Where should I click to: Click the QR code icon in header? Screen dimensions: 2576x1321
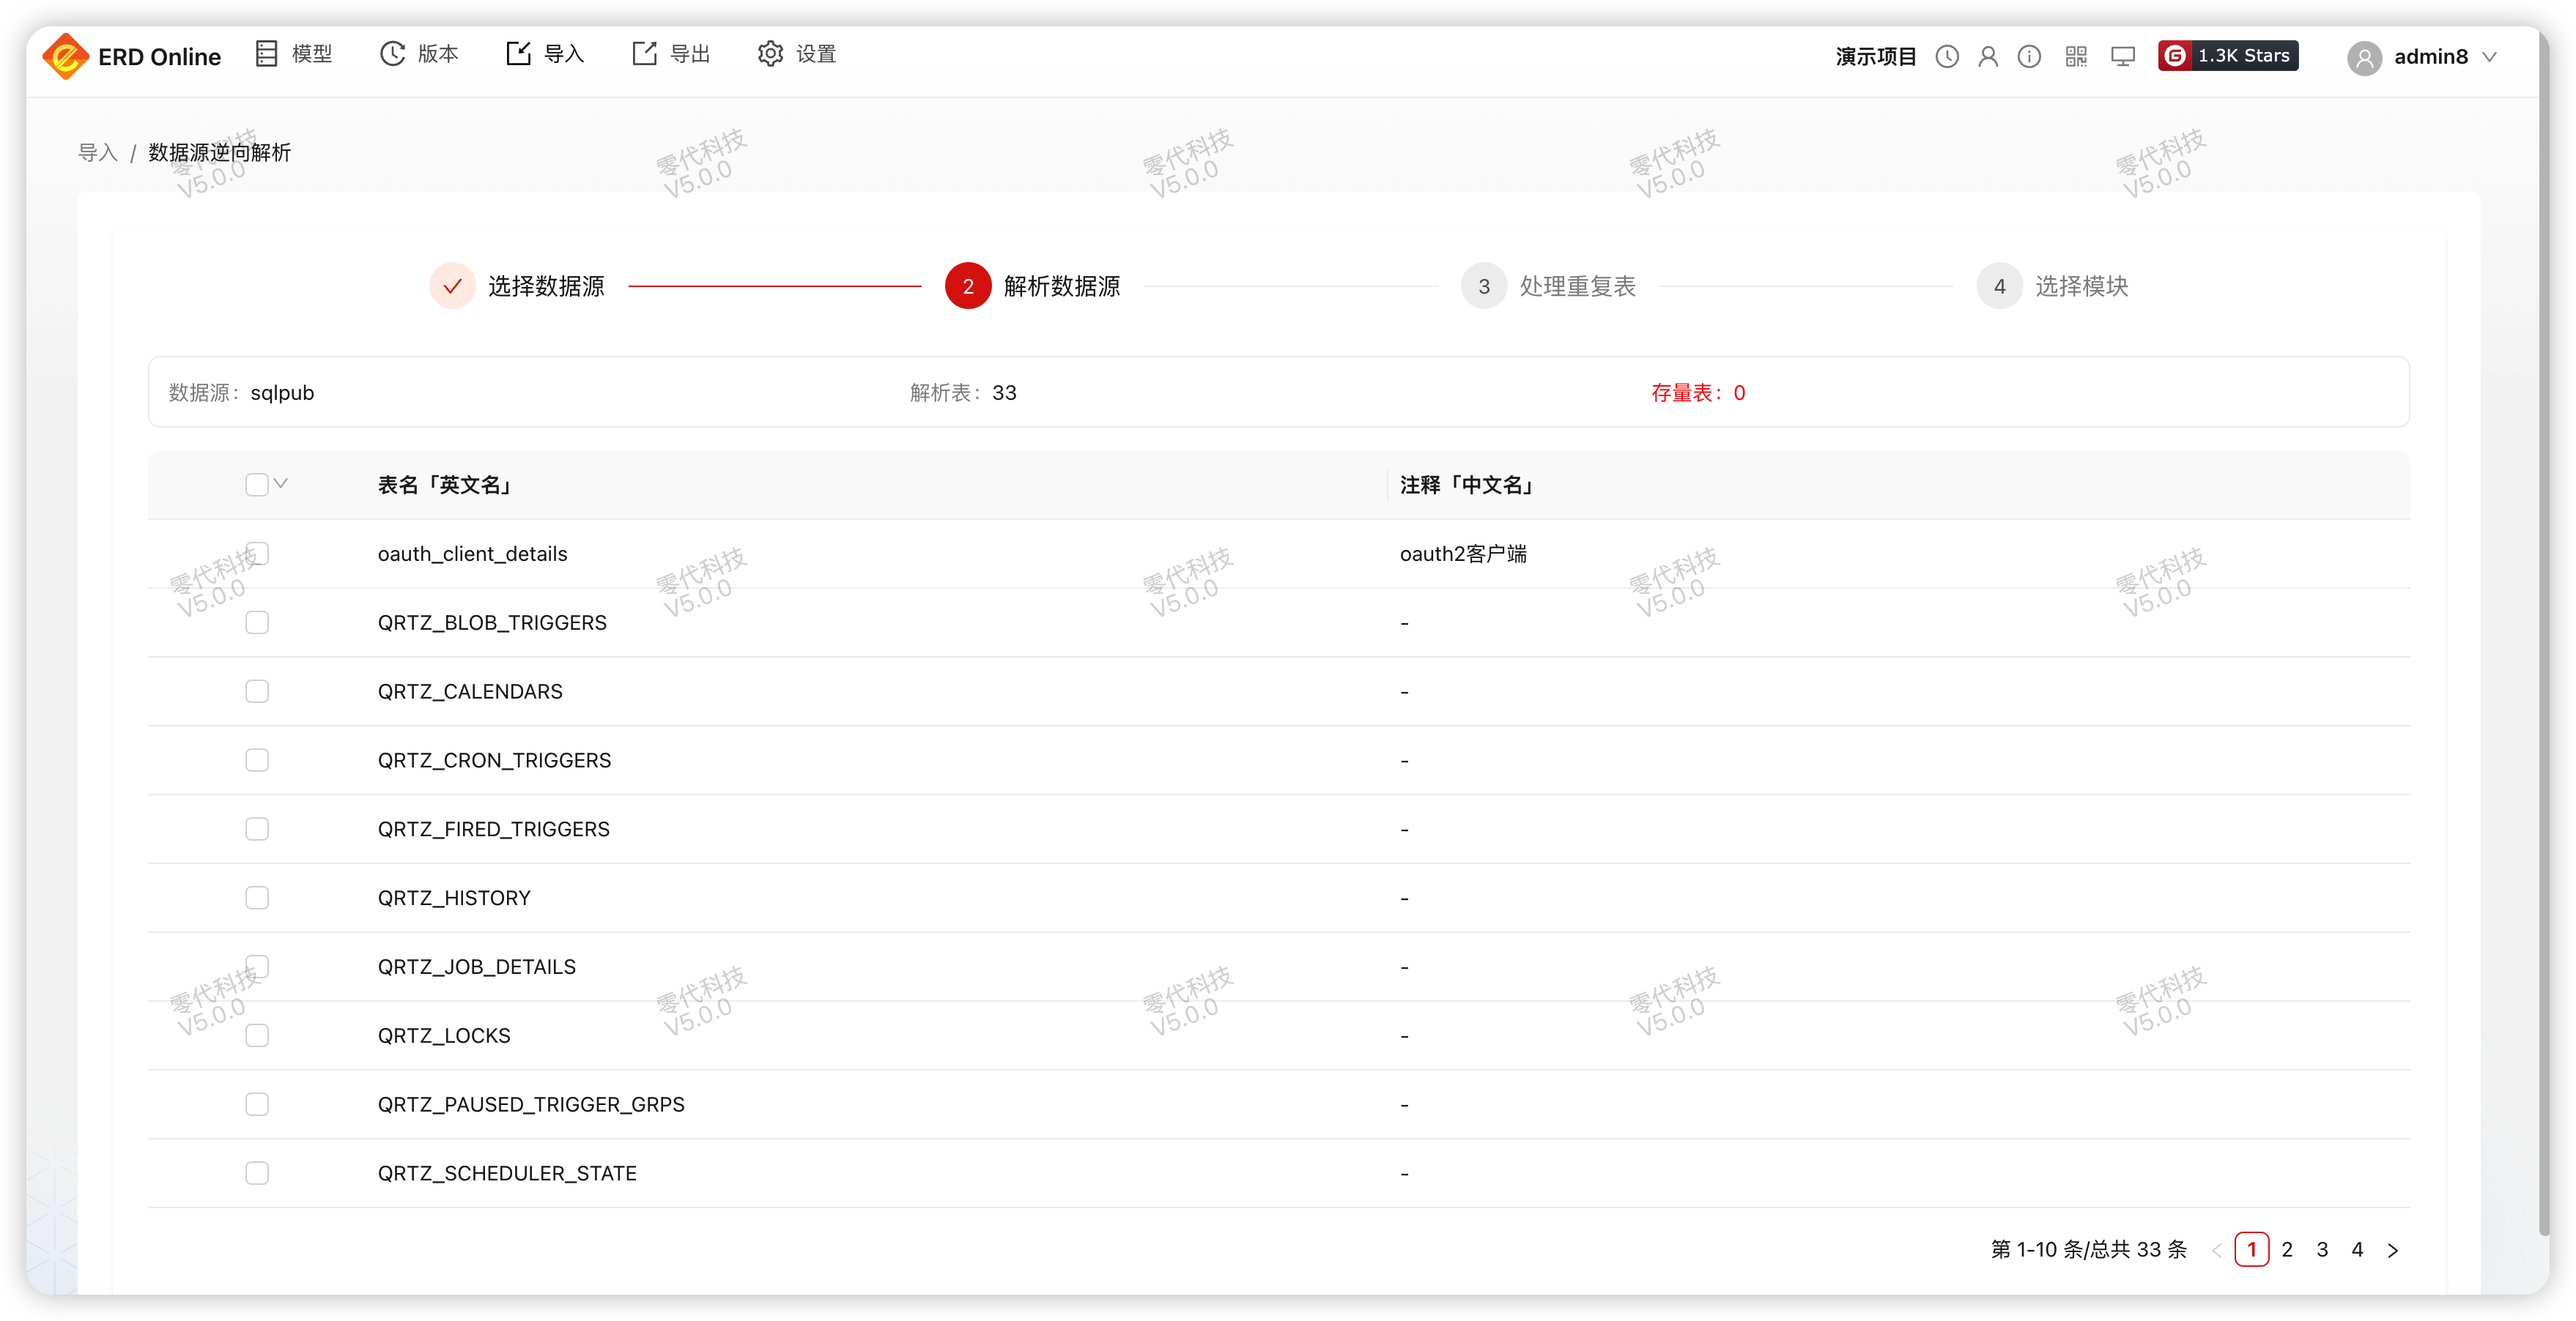(x=2076, y=57)
